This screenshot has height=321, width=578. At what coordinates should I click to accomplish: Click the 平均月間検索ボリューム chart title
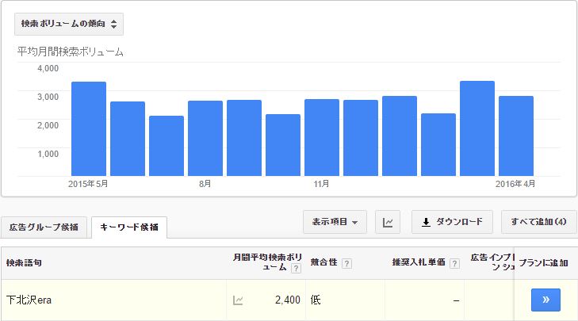[x=70, y=52]
